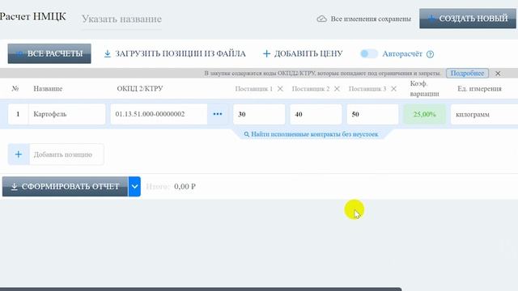Open the Авторасчёт help question mark
This screenshot has height=291, width=518.
[x=430, y=54]
